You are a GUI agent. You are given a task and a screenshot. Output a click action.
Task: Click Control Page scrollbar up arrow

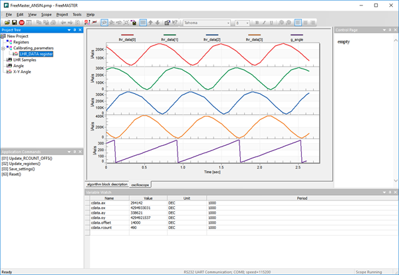point(396,40)
